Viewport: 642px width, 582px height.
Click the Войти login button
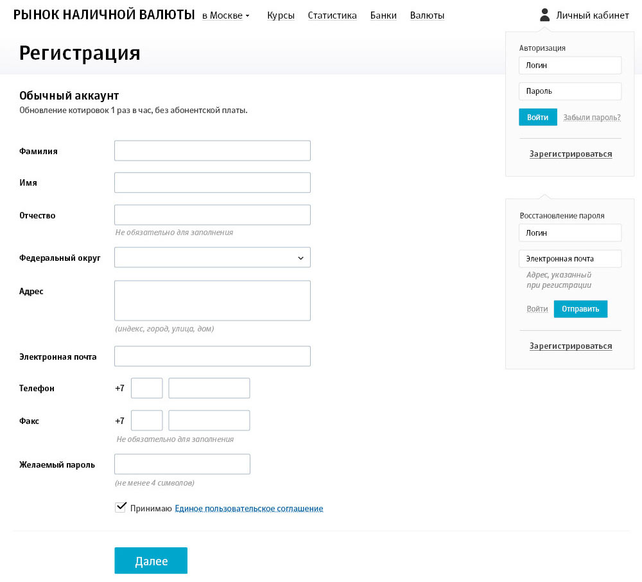[x=537, y=118]
